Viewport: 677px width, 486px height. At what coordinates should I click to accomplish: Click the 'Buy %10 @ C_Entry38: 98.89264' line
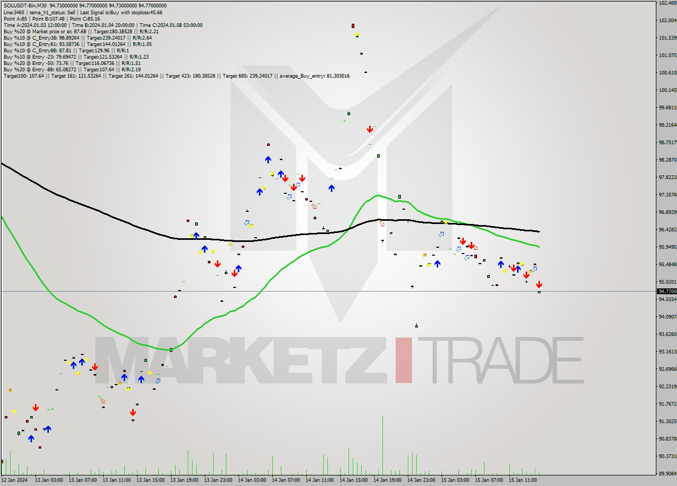78,38
